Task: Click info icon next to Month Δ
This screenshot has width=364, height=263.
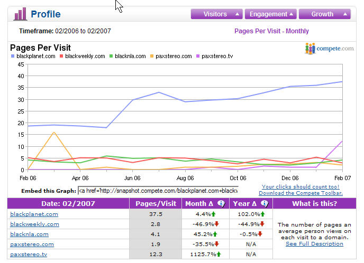Action: (221, 203)
